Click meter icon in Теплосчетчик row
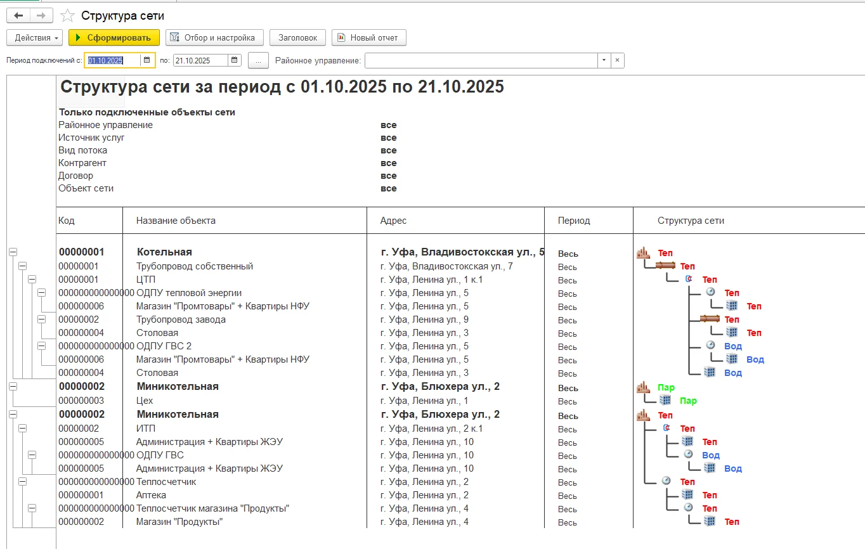The height and width of the screenshot is (549, 865). (666, 481)
